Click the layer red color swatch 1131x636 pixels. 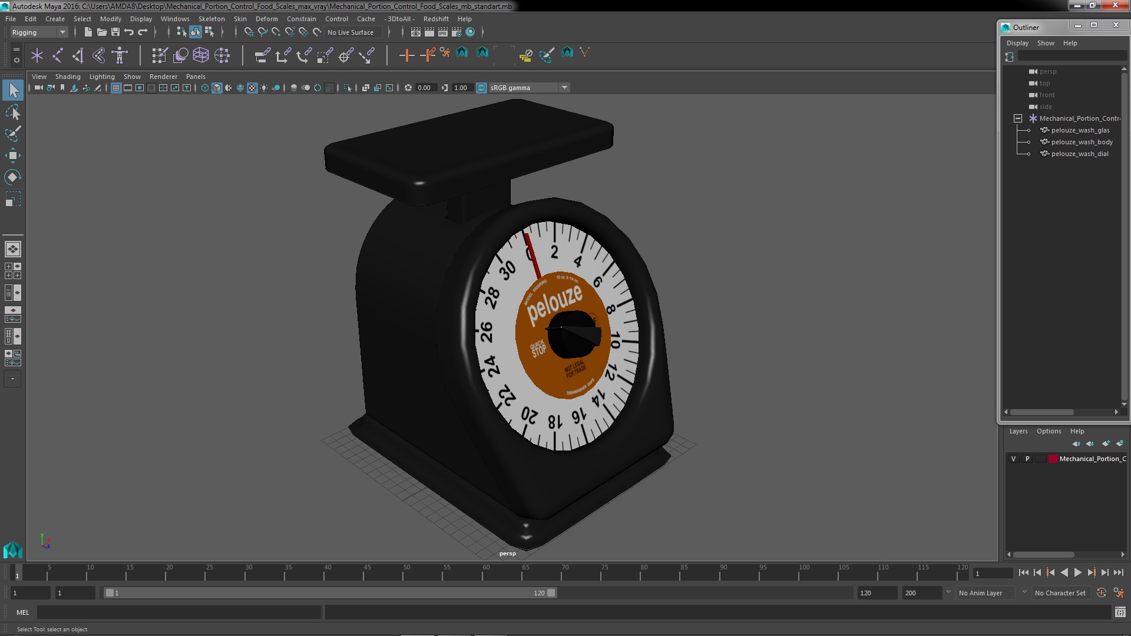pyautogui.click(x=1053, y=459)
